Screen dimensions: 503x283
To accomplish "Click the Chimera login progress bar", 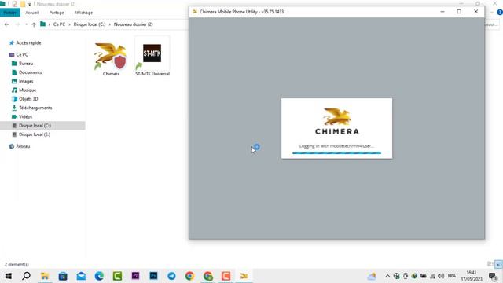I will pyautogui.click(x=336, y=153).
